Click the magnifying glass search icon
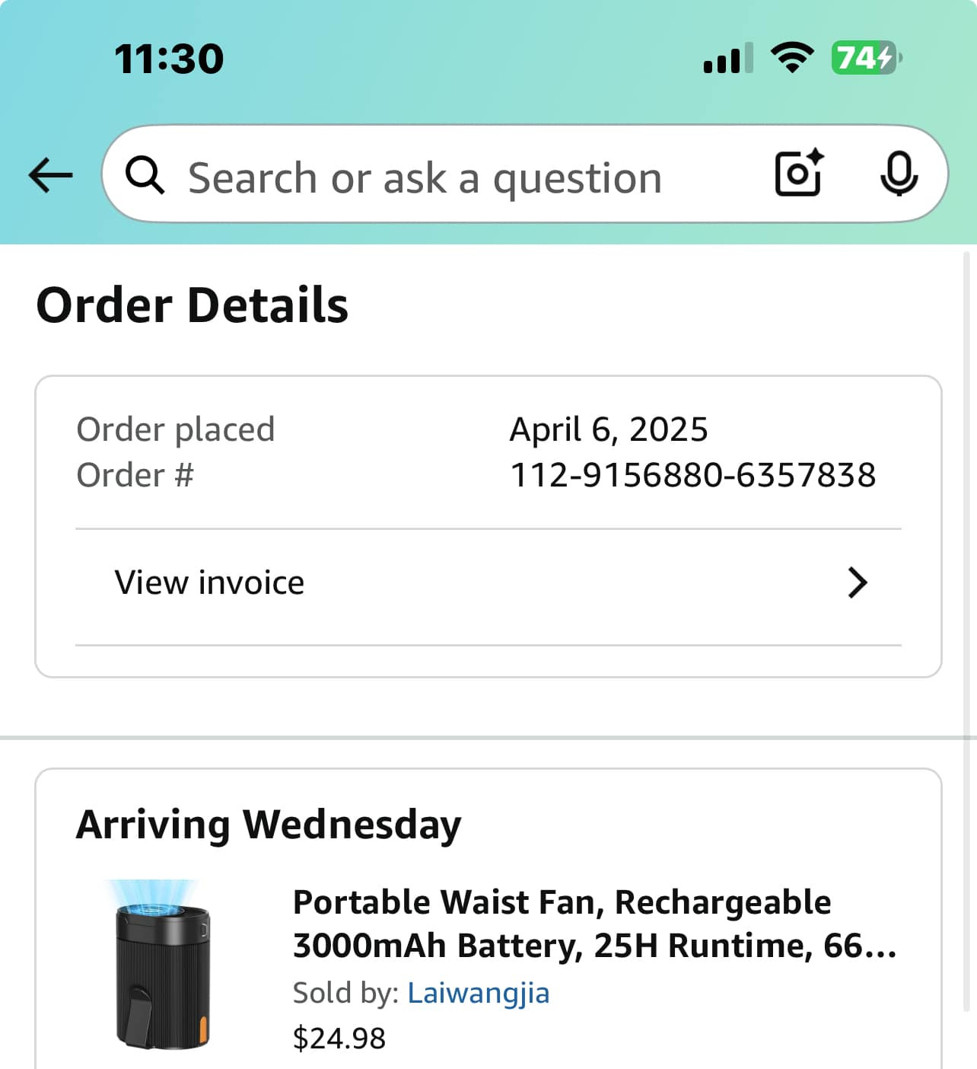Viewport: 977px width, 1069px height. pos(145,176)
